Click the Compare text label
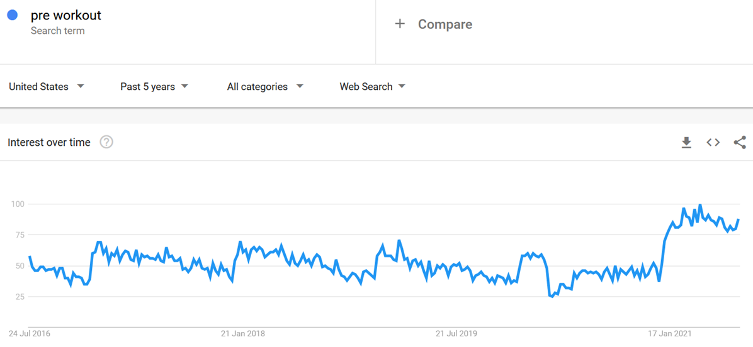This screenshot has height=347, width=753. coord(444,25)
